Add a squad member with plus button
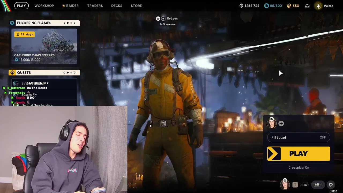343x193 pixels. 281,124
